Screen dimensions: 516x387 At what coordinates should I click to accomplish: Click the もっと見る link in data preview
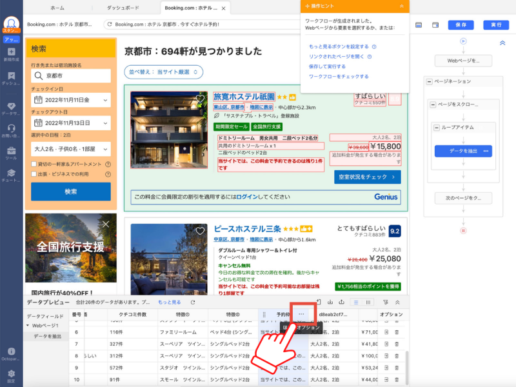tap(170, 302)
